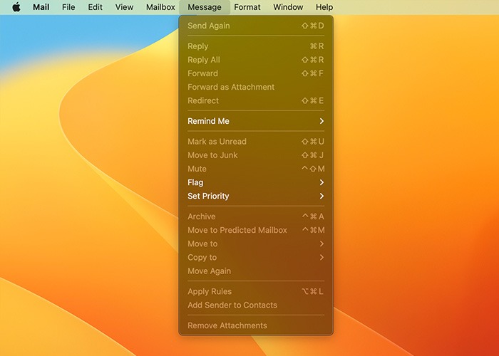Screen dimensions: 499x356
Task: Open the File menu
Action: coord(68,7)
